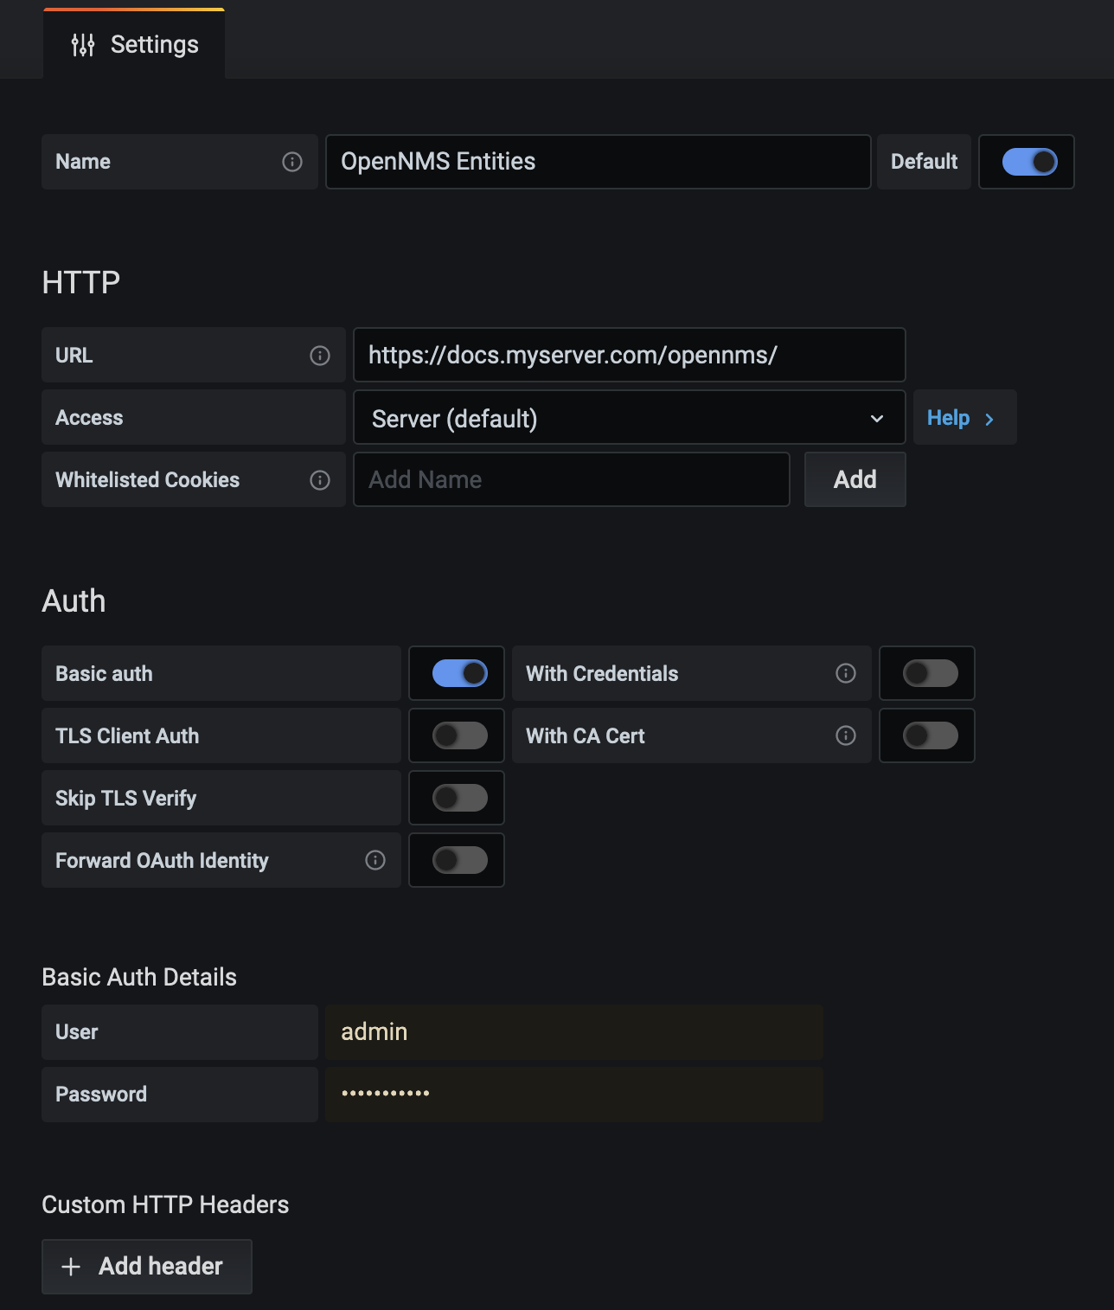Enable Forward OAuth Identity
The width and height of the screenshot is (1114, 1310).
point(456,860)
